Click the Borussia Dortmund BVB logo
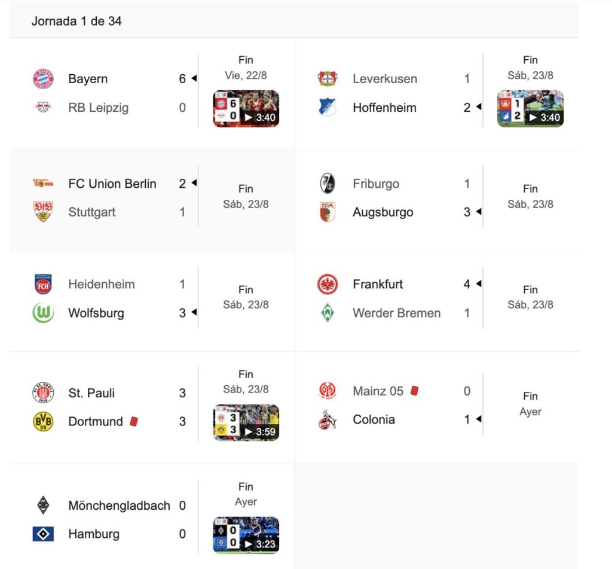This screenshot has height=569, width=612. pyautogui.click(x=43, y=421)
